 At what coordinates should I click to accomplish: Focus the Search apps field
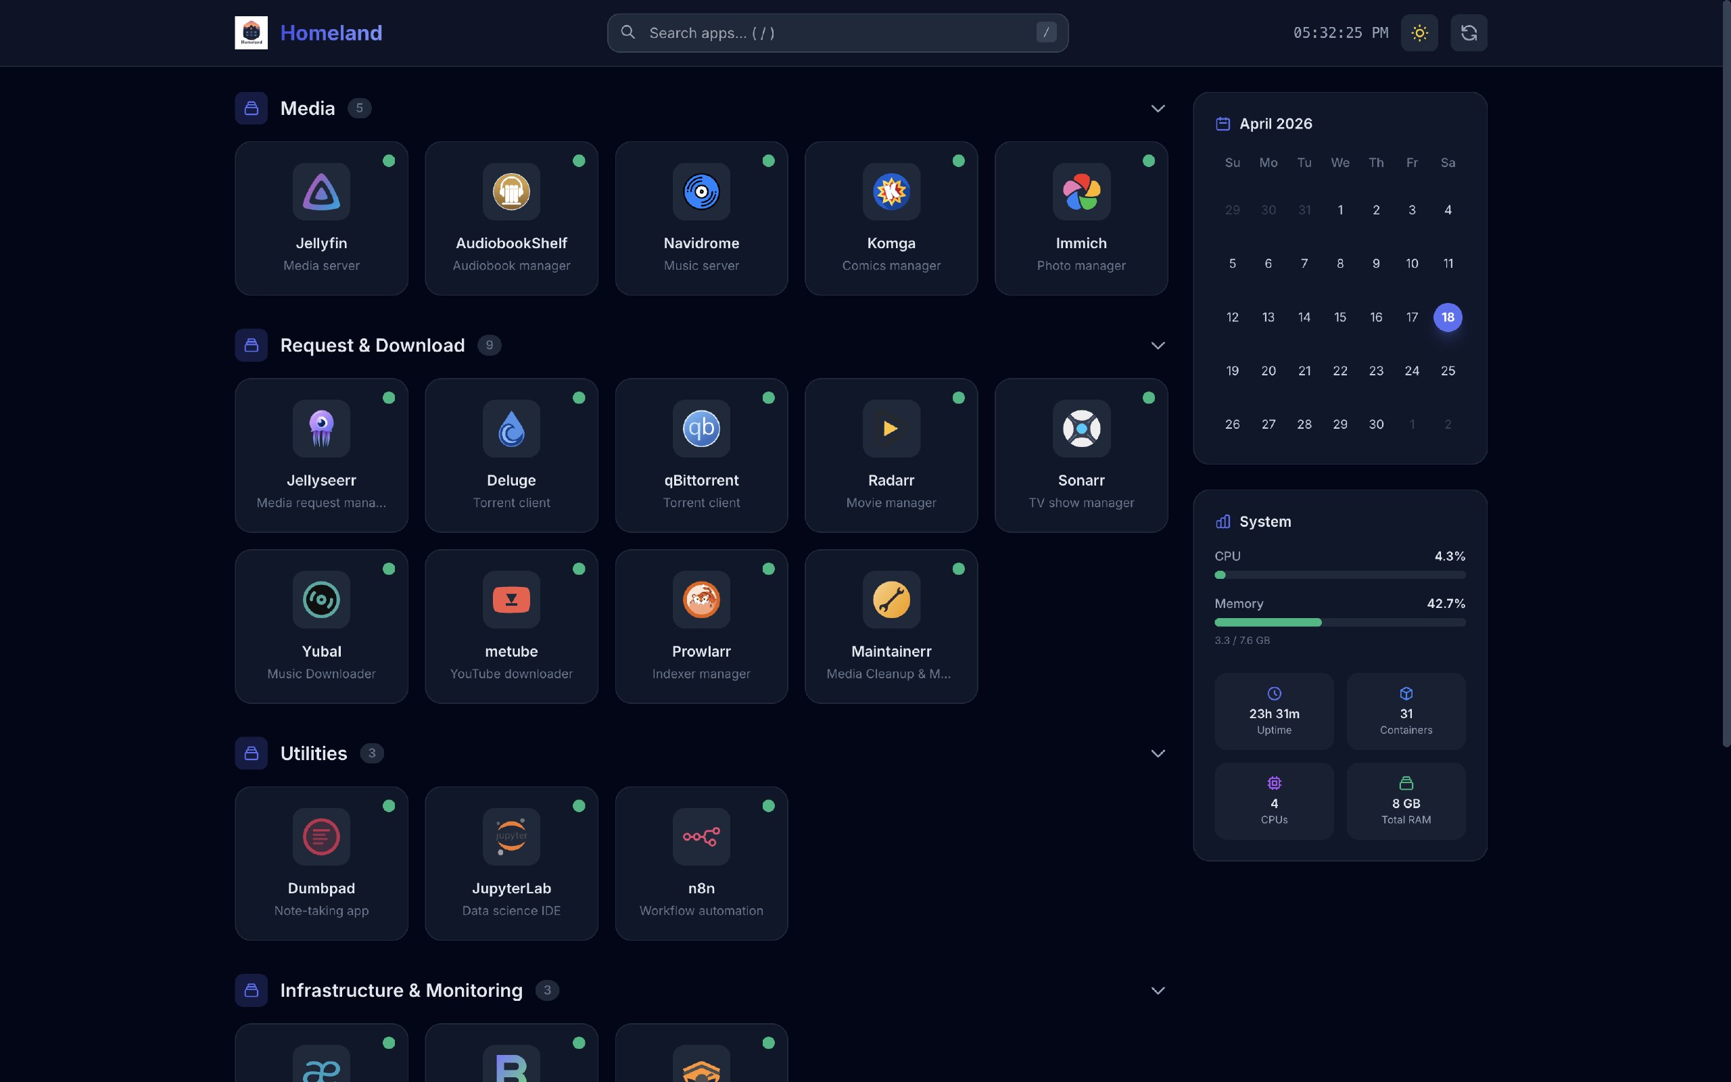click(x=838, y=33)
